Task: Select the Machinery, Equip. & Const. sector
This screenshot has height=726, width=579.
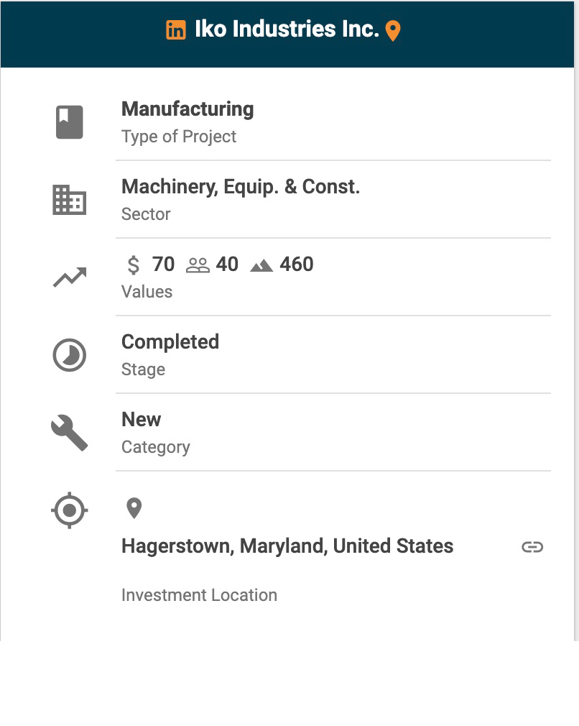Action: coord(241,187)
